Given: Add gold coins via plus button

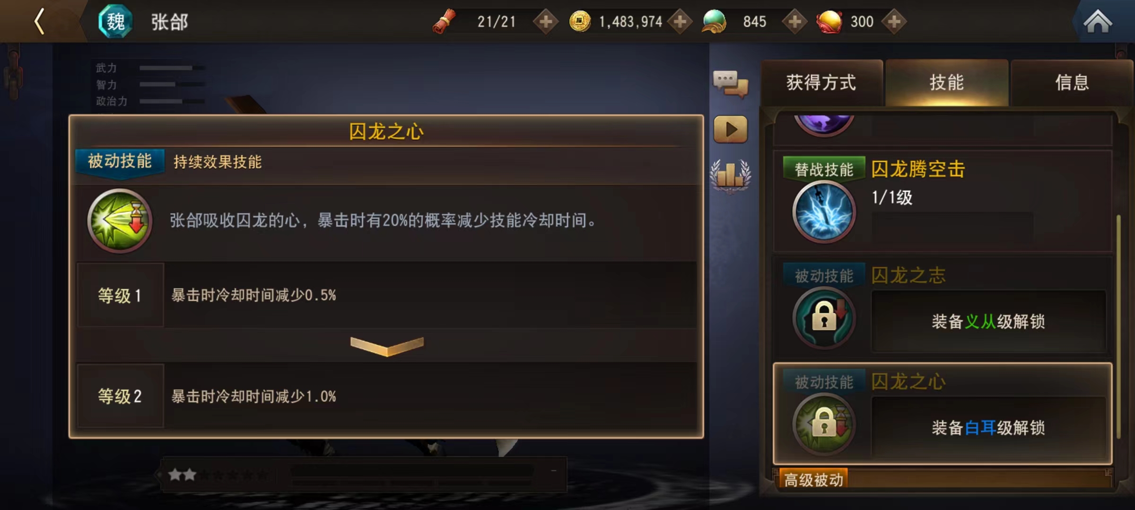Looking at the screenshot, I should pyautogui.click(x=680, y=22).
